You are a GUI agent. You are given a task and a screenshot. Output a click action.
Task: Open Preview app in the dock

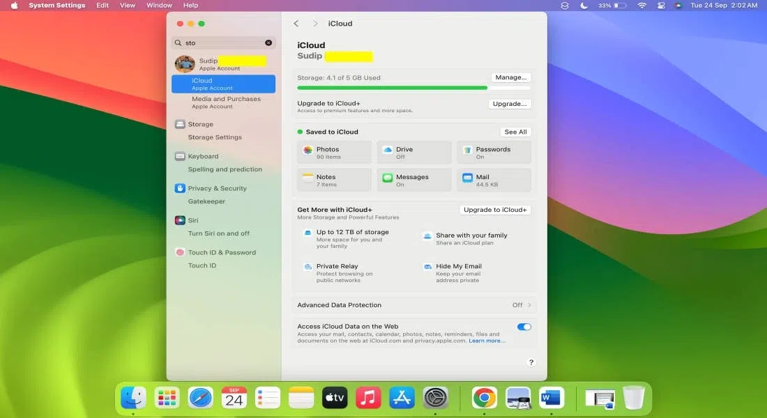click(x=518, y=398)
